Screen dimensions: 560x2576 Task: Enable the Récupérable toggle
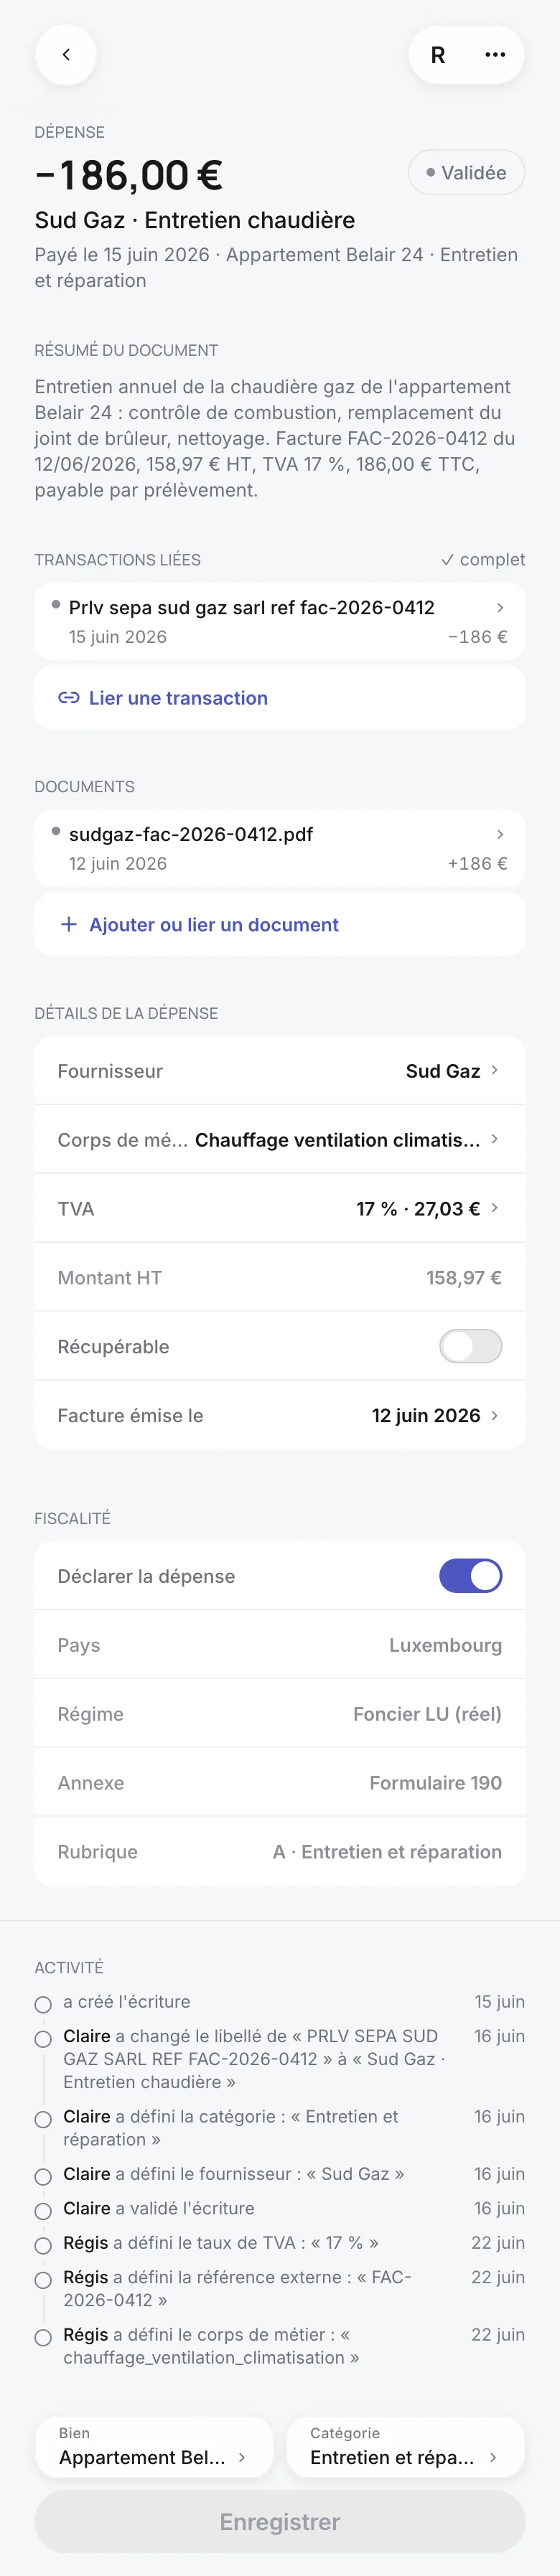(471, 1346)
